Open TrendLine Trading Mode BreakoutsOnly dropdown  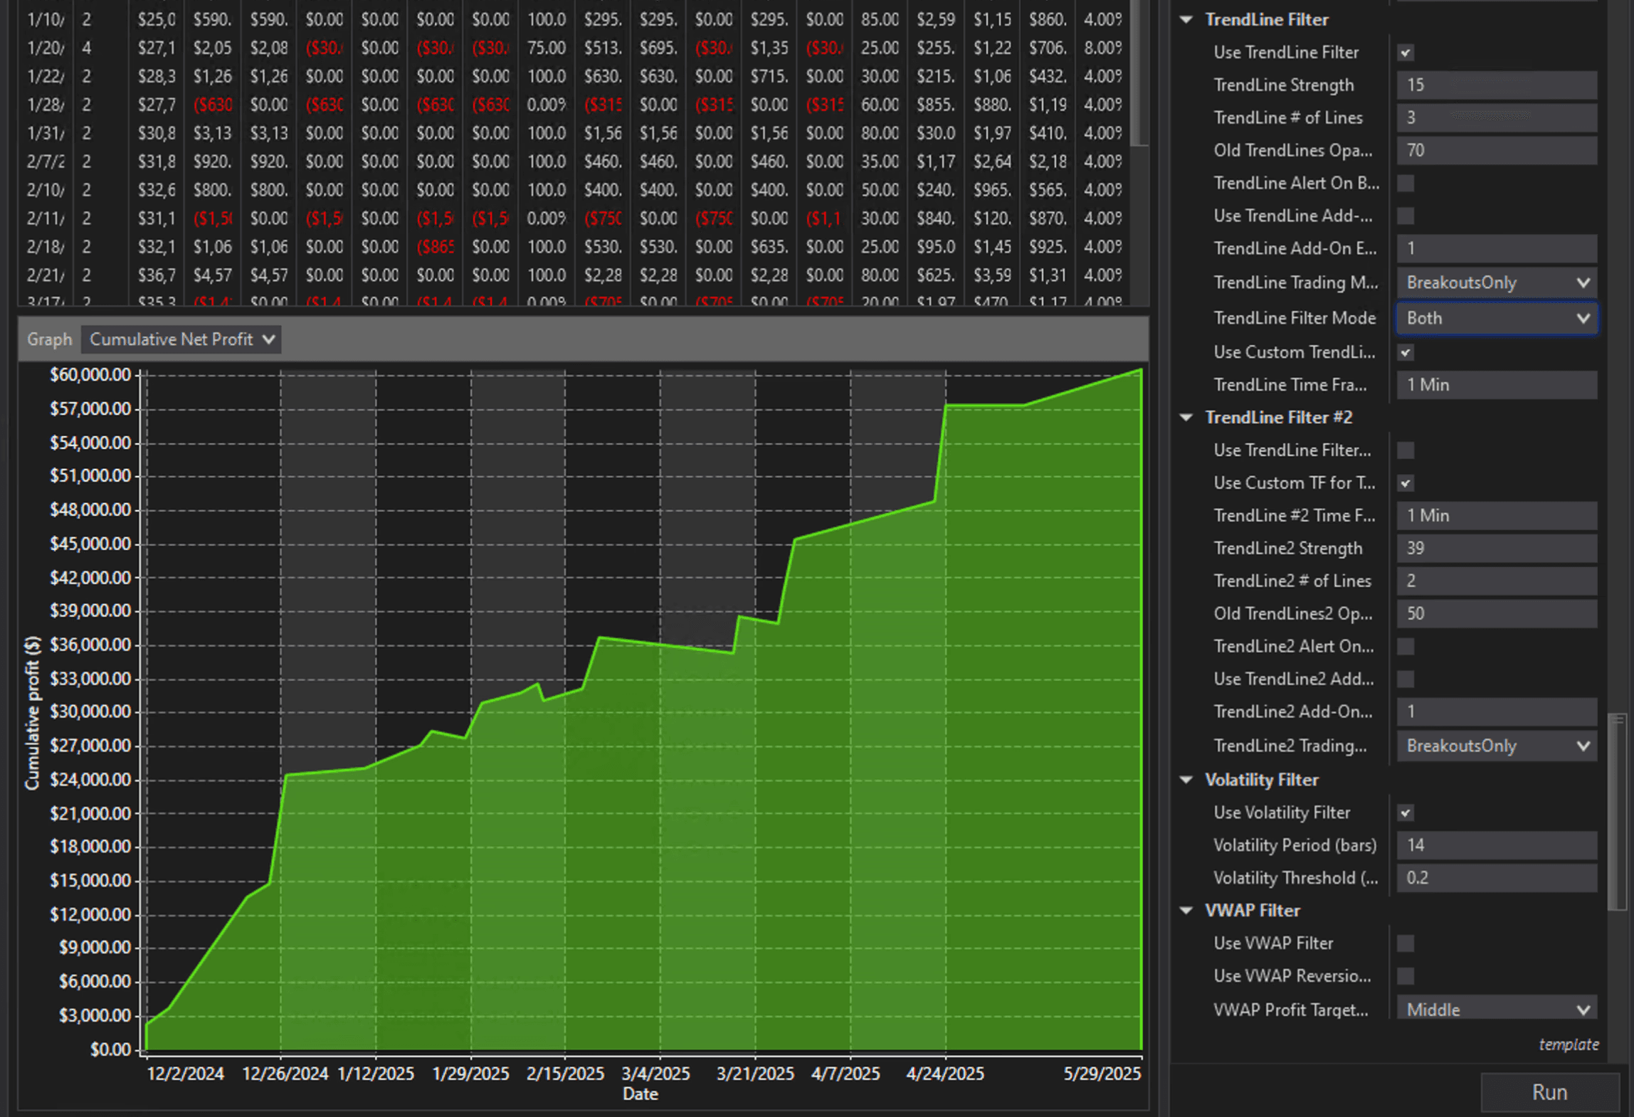click(x=1496, y=282)
